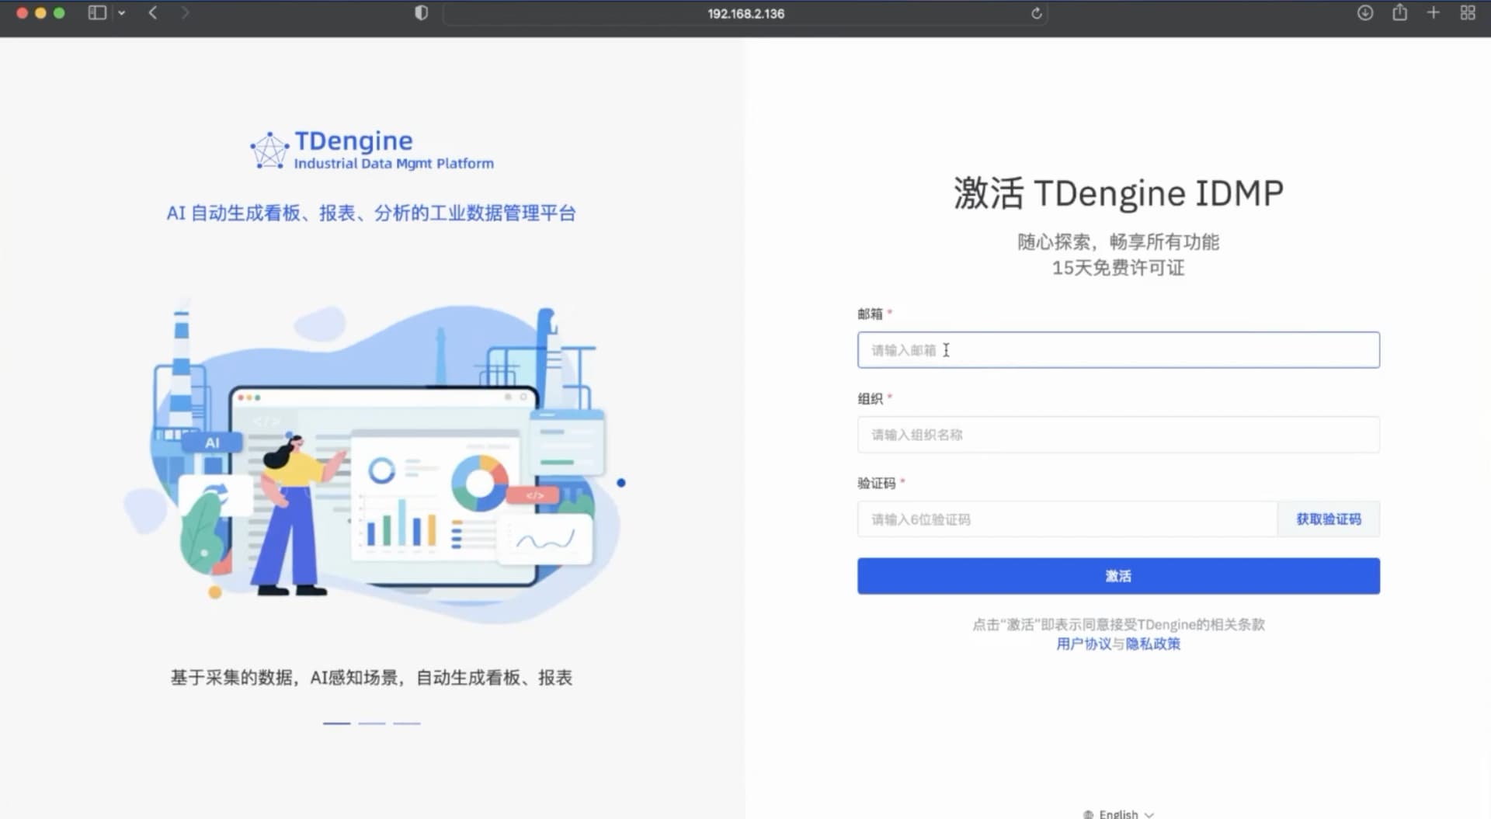Open the 用户协议 user agreement link
Viewport: 1491px width, 819px height.
(1083, 644)
